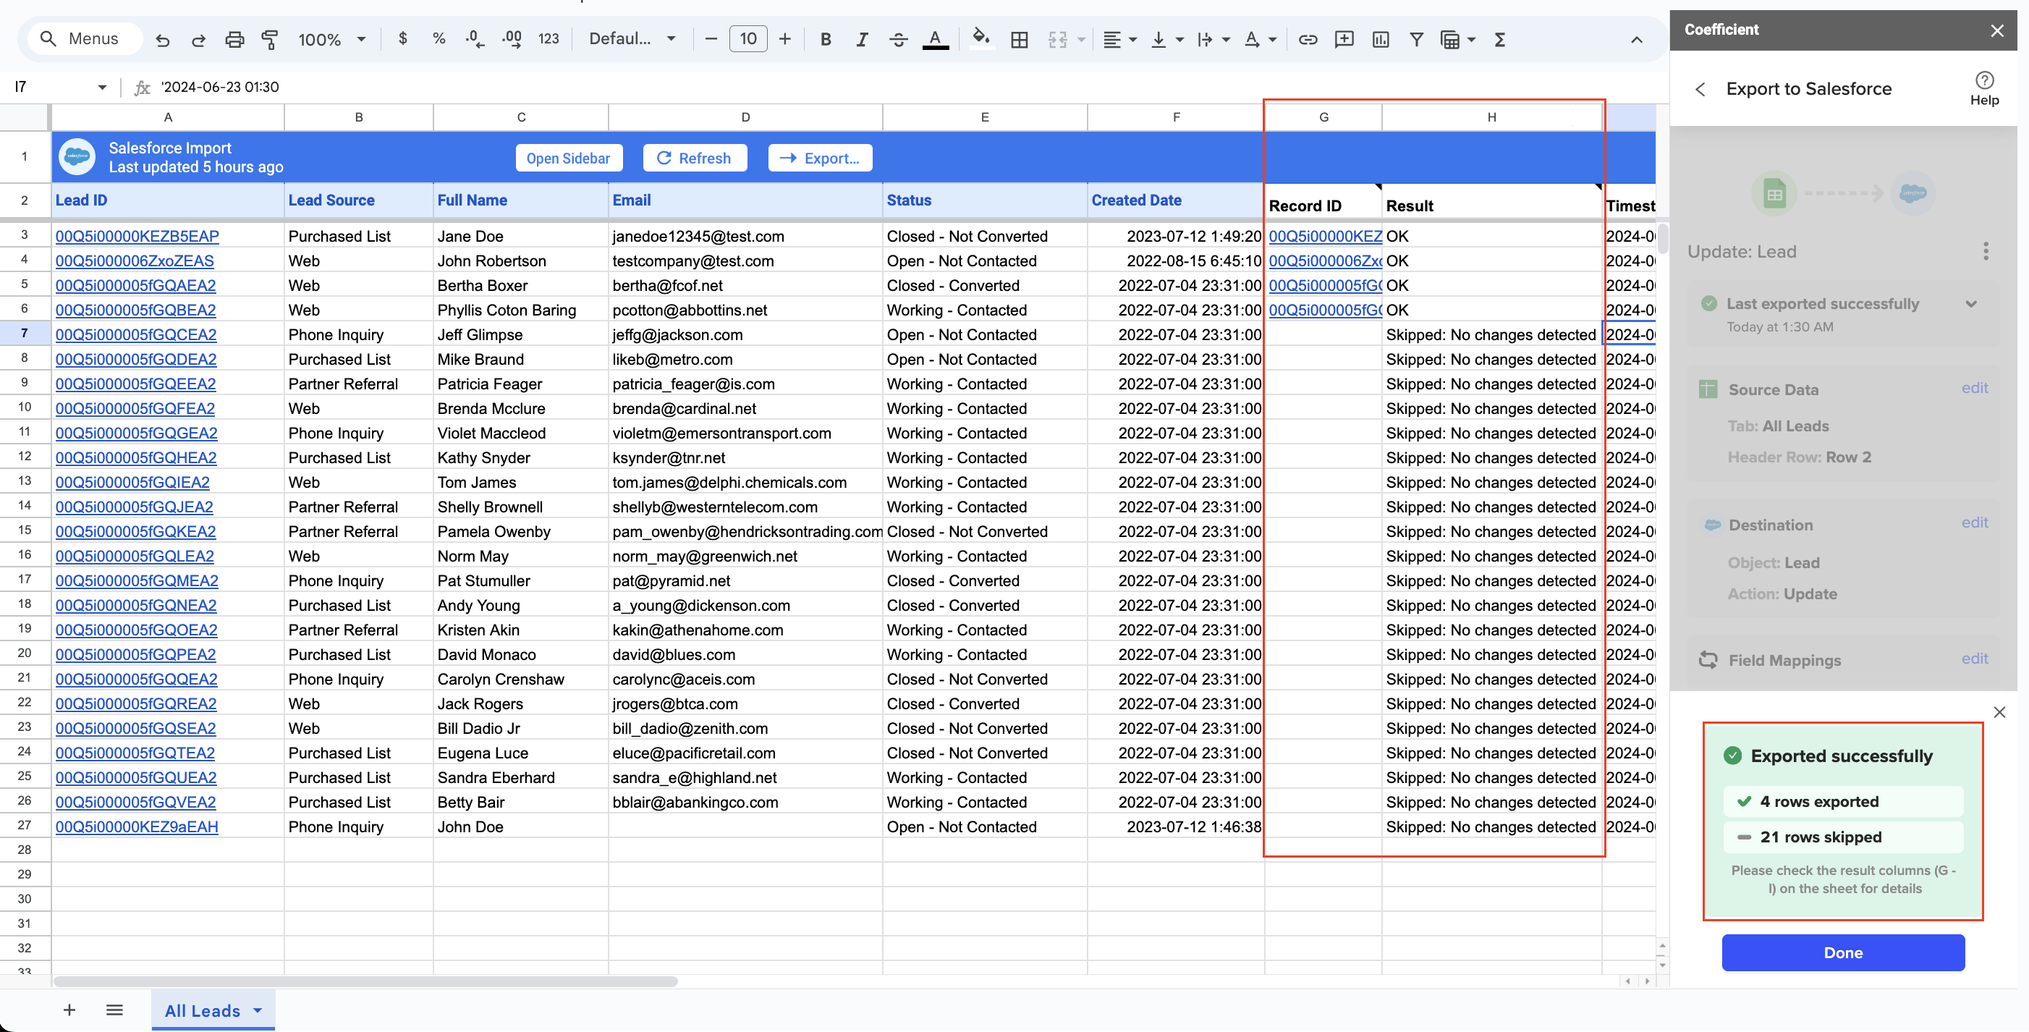The image size is (2029, 1032).
Task: Click the Full Name cell Betty Bair
Action: (520, 803)
